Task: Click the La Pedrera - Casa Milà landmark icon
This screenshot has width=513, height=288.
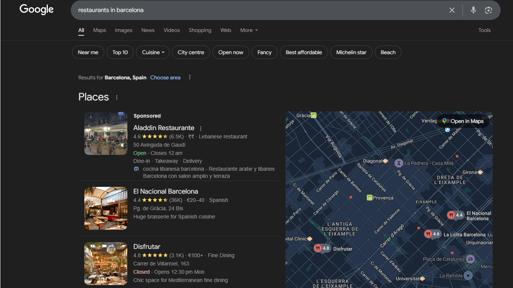Action: pos(398,163)
